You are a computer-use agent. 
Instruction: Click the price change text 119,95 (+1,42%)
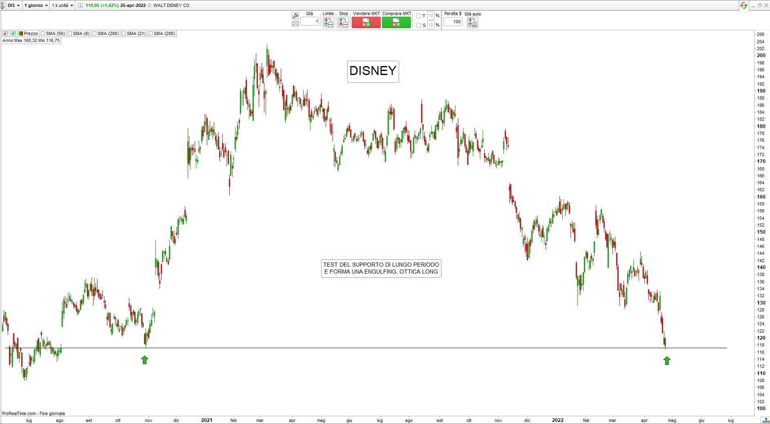(102, 5)
